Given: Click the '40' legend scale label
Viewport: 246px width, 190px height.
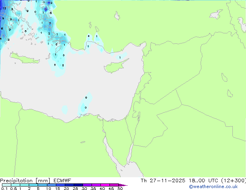Looking at the screenshot, I should point(102,188).
